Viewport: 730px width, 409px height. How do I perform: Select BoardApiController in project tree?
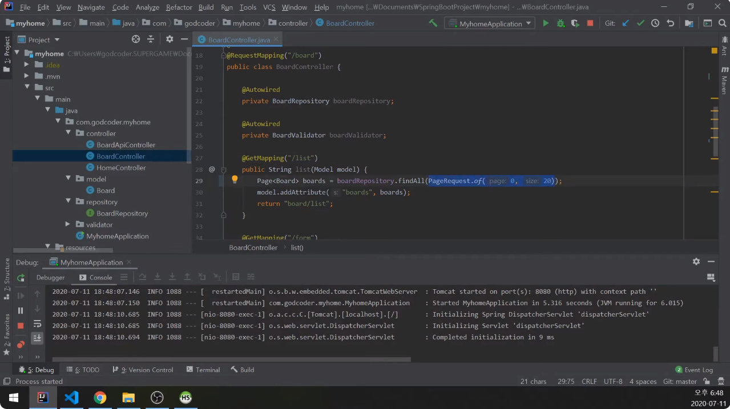pyautogui.click(x=126, y=145)
